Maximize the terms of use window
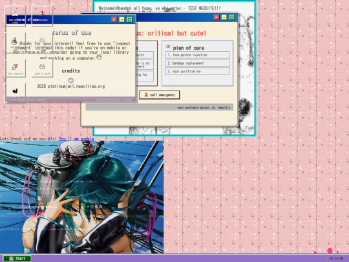 129,19
